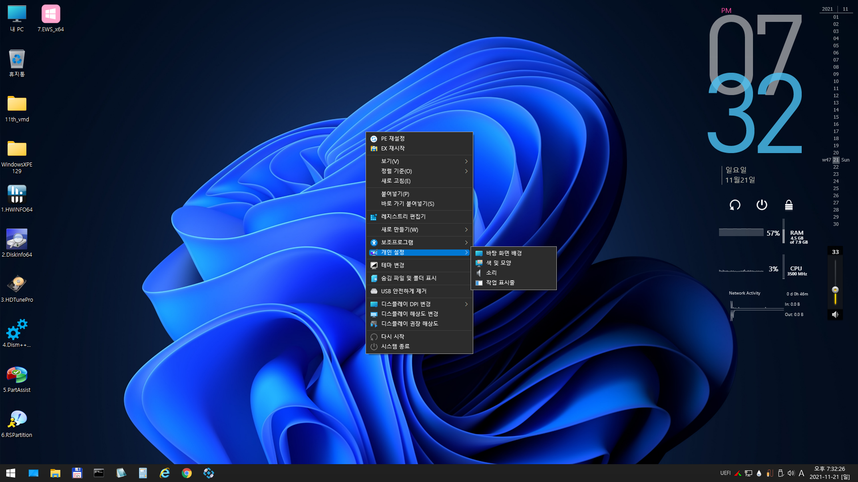
Task: Click the taskbar clock 오후 7:32:26
Action: pyautogui.click(x=829, y=469)
